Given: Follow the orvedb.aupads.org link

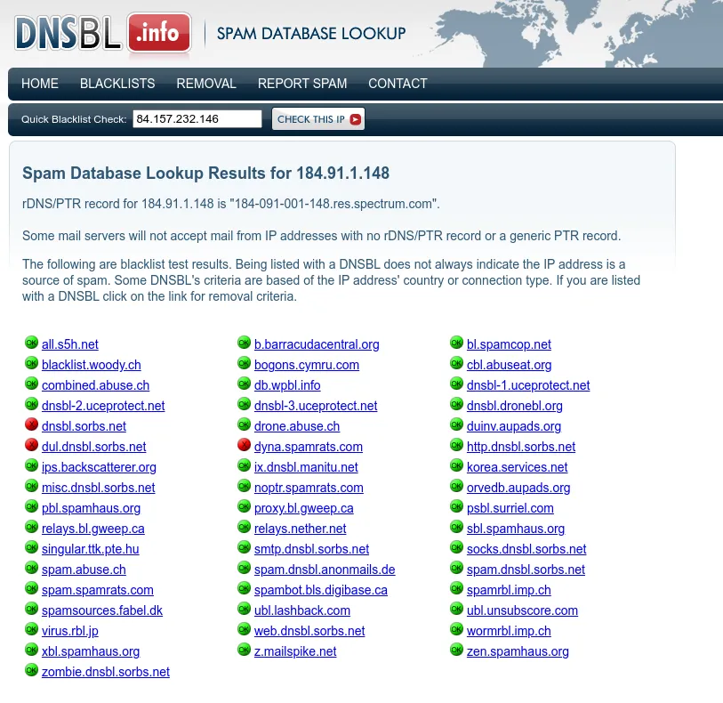Looking at the screenshot, I should (518, 488).
